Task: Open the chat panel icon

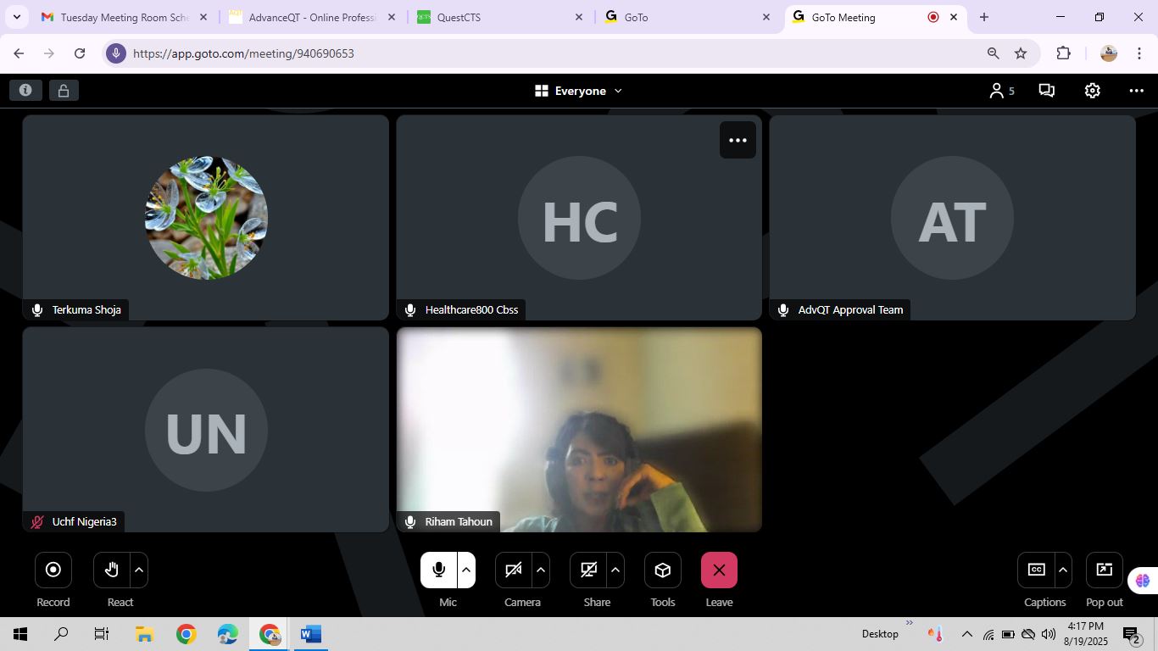Action: (x=1046, y=91)
